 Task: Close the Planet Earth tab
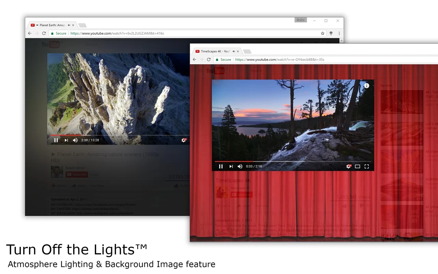[74, 25]
